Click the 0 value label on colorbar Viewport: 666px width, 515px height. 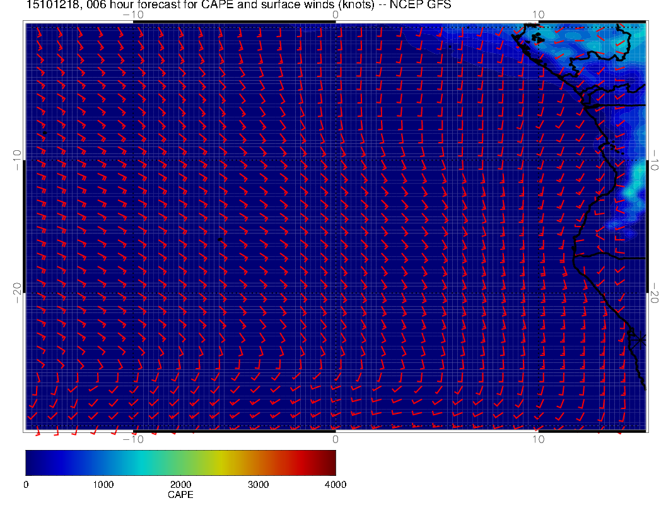26,484
